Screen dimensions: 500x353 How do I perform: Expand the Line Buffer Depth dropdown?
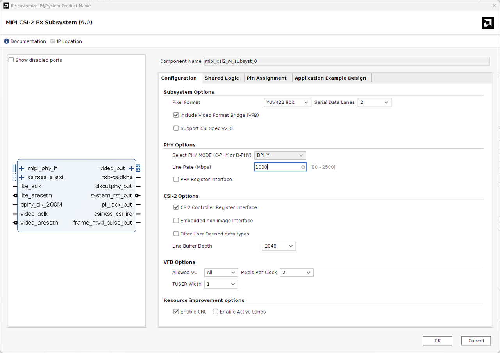[x=279, y=246]
